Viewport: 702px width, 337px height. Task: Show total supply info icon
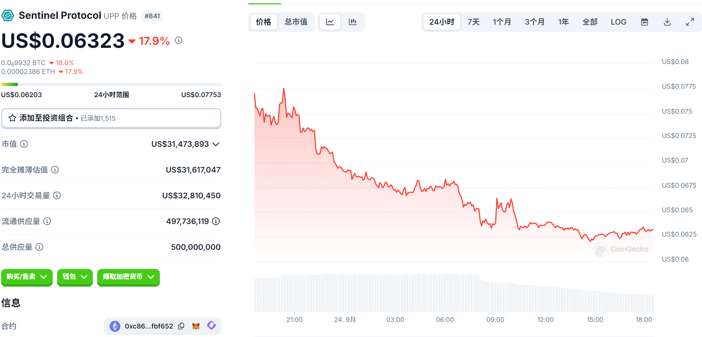[39, 247]
